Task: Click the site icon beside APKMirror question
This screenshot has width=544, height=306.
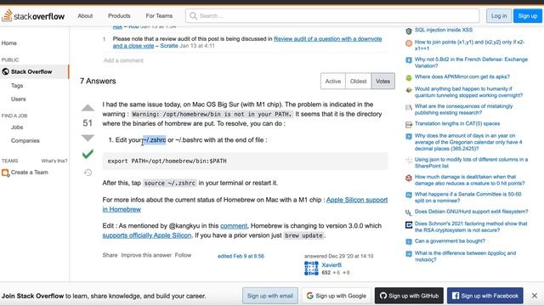Action: pos(409,77)
